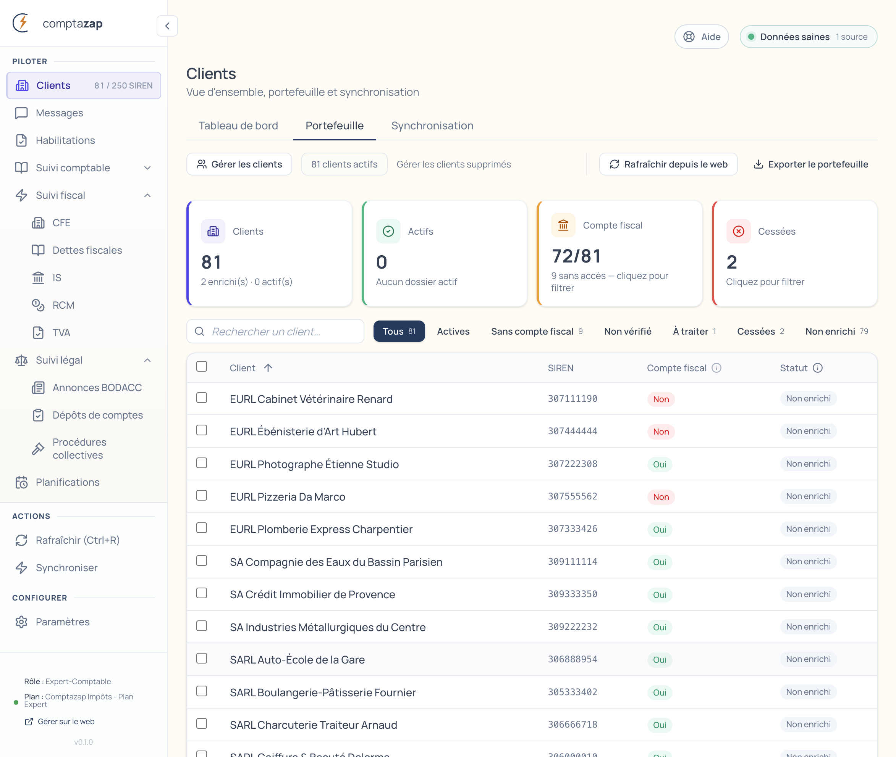
Task: Click the Compte fiscal 72/81 summary card
Action: 619,254
